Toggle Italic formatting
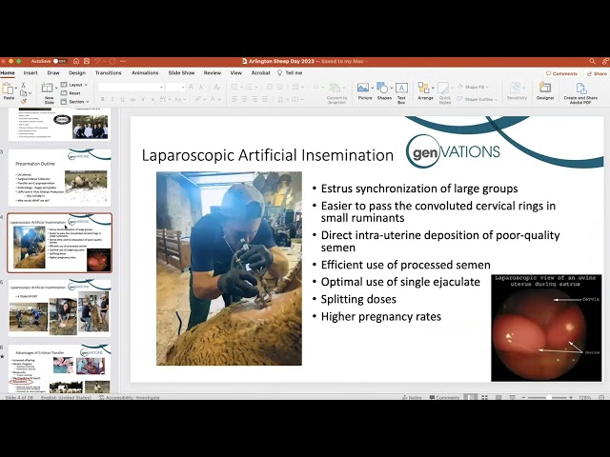610x457 pixels. [x=112, y=99]
